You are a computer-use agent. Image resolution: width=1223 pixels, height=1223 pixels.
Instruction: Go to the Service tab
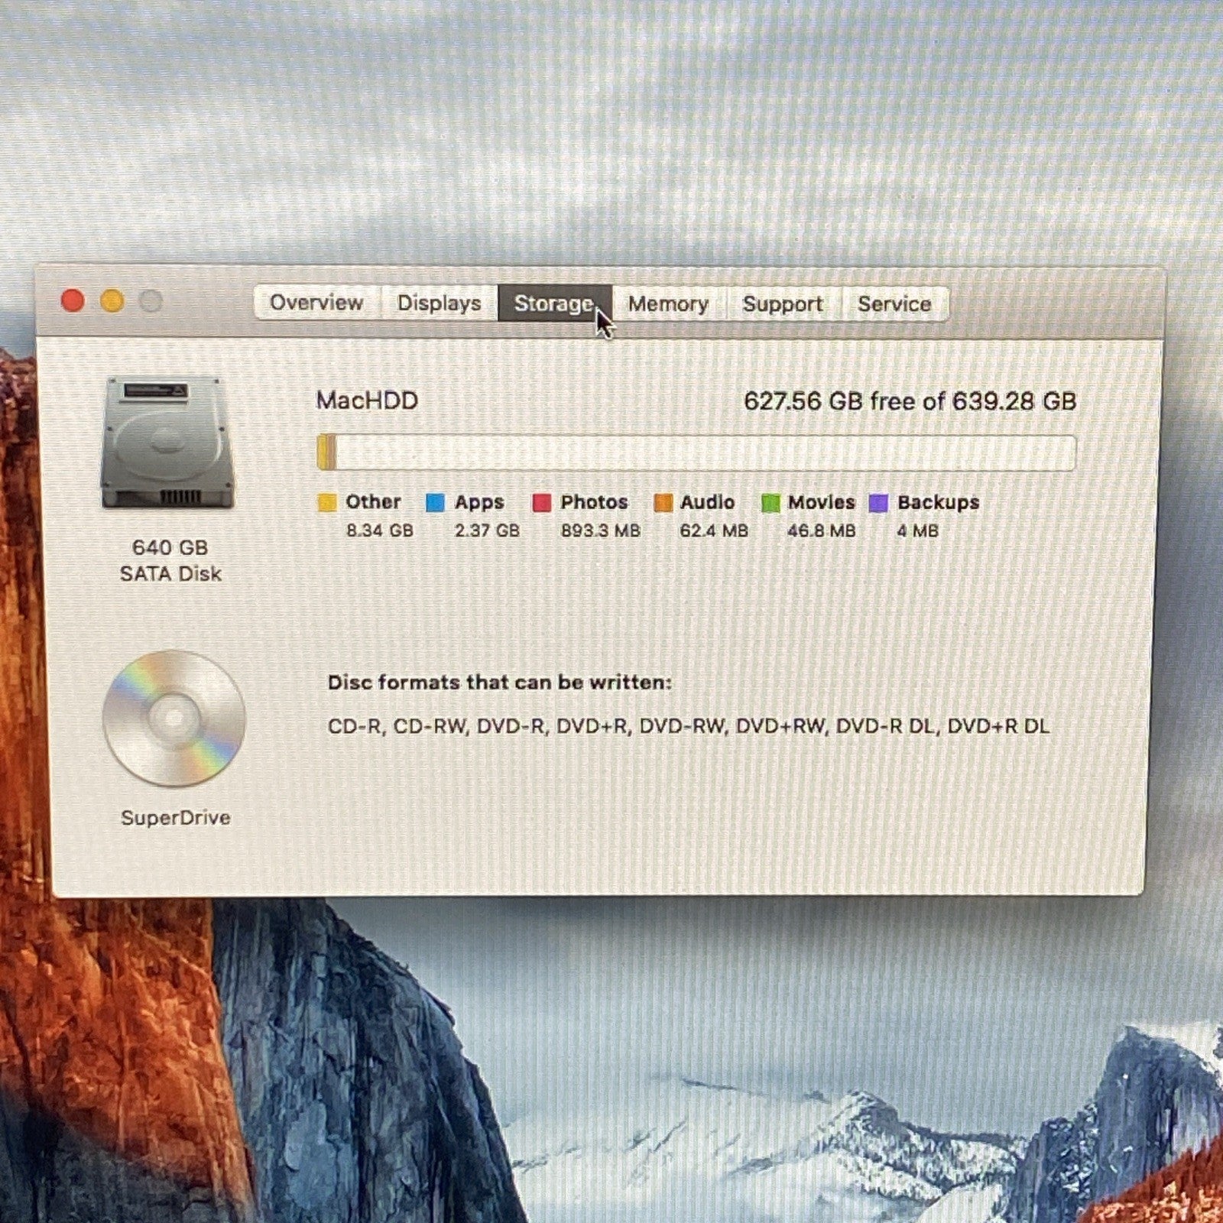click(x=894, y=304)
